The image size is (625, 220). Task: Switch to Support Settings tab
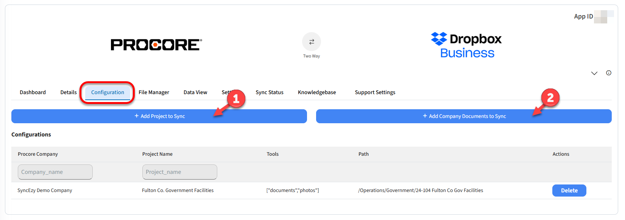[375, 92]
